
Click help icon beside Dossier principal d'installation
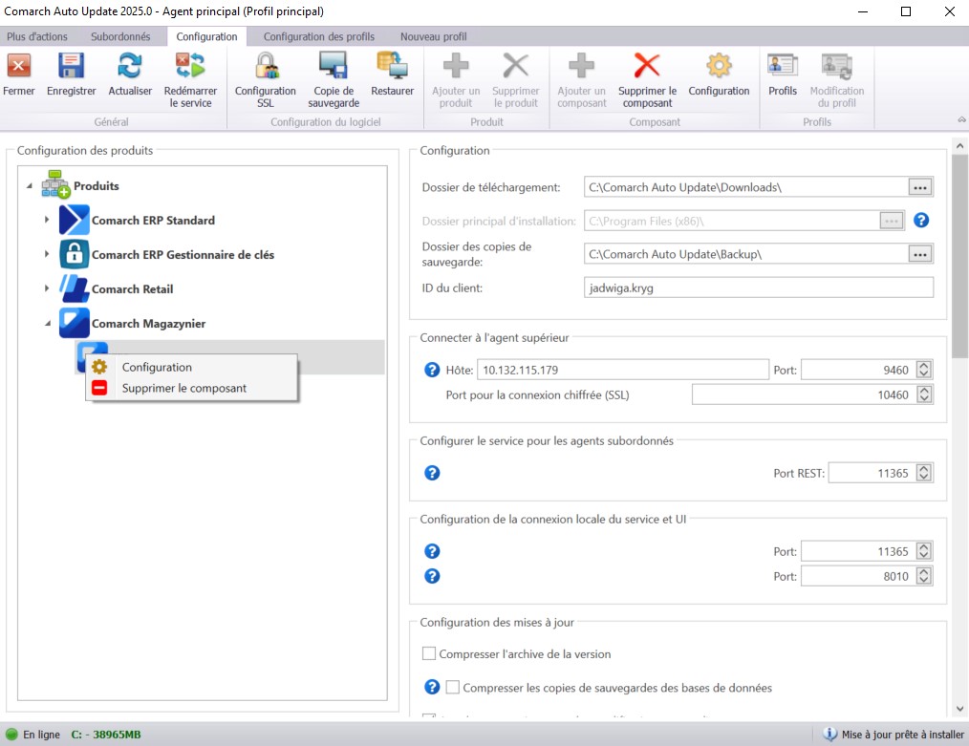(921, 221)
